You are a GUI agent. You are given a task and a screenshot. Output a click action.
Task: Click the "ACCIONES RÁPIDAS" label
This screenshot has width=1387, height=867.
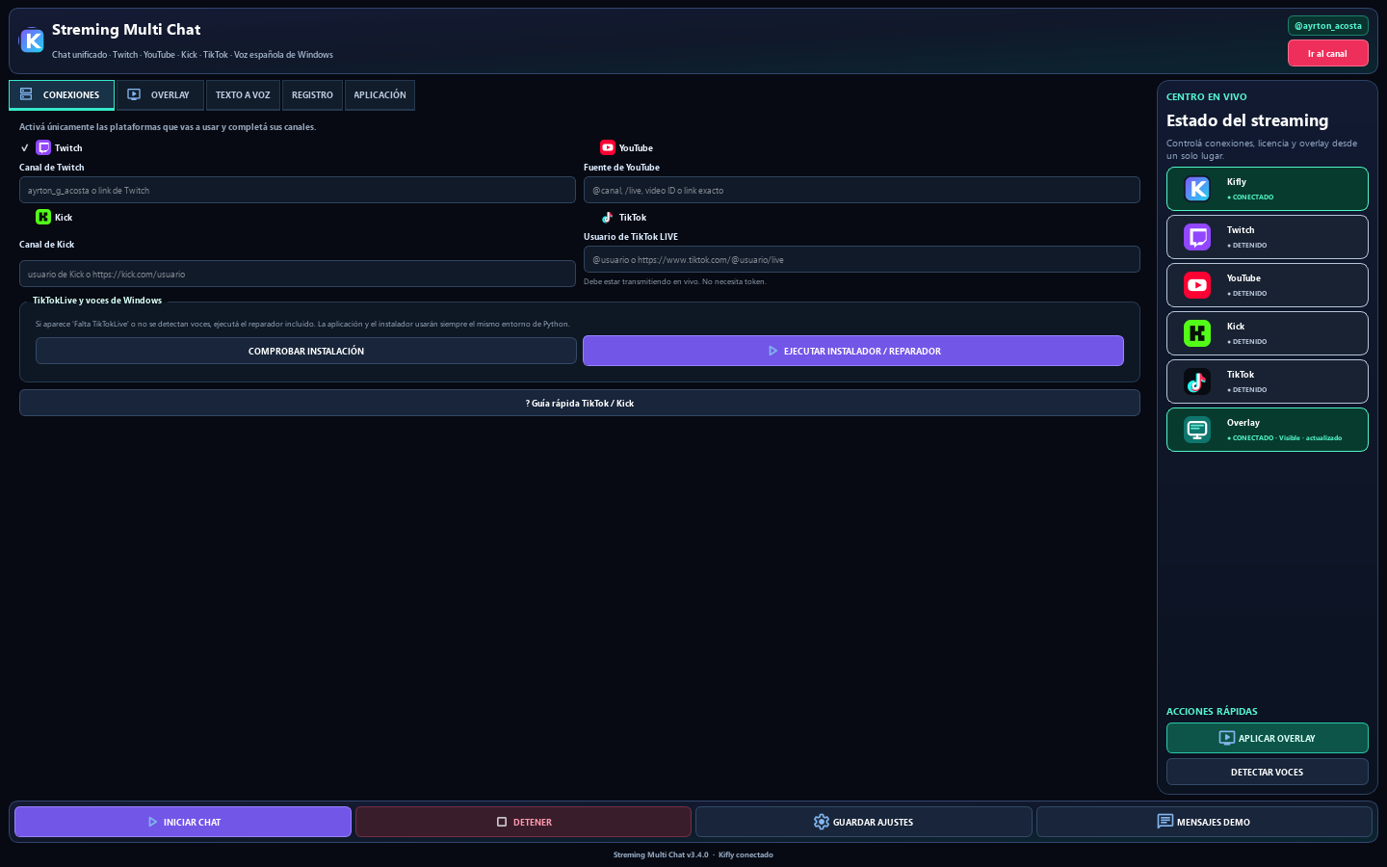pyautogui.click(x=1212, y=711)
